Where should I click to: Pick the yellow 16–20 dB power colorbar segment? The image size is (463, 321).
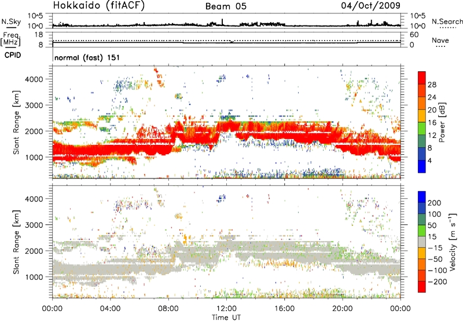422,115
